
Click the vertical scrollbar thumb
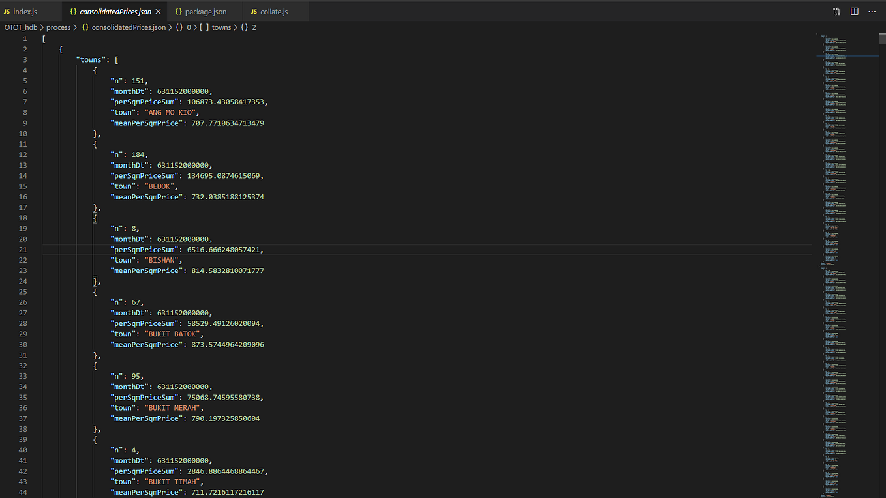882,38
